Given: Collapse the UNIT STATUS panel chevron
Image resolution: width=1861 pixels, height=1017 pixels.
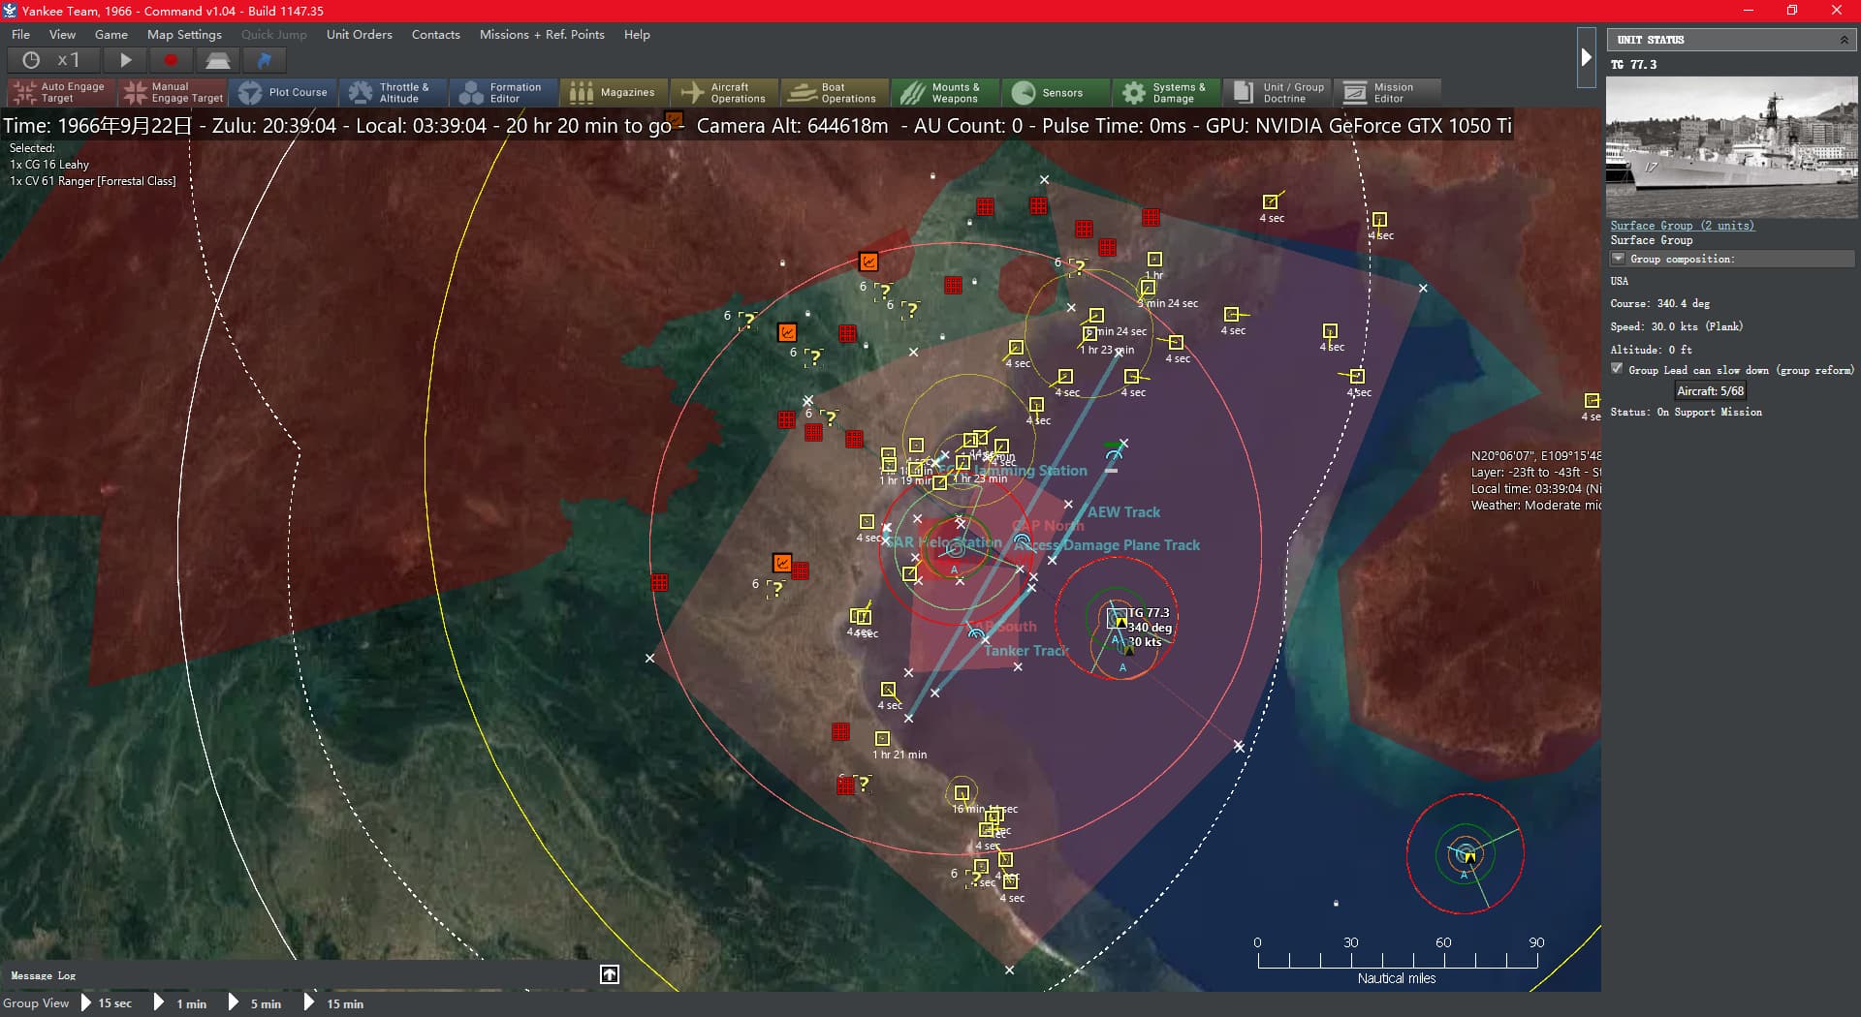Looking at the screenshot, I should [x=1844, y=40].
